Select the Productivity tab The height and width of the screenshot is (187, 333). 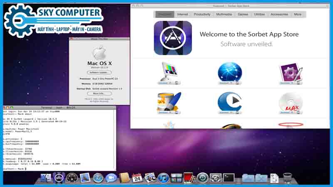[202, 14]
